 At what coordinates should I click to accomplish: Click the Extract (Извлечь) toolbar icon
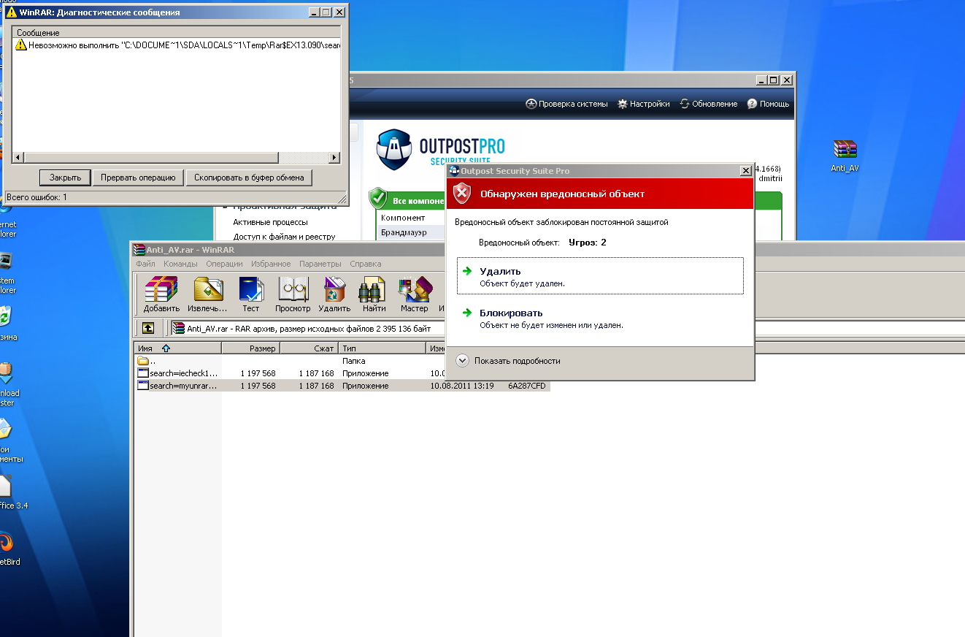point(207,294)
